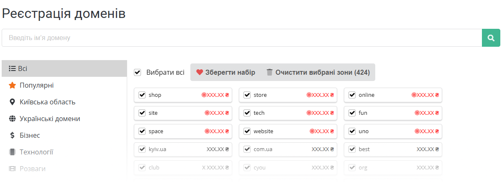Click the trash bin icon
The width and height of the screenshot is (502, 182).
(x=270, y=72)
